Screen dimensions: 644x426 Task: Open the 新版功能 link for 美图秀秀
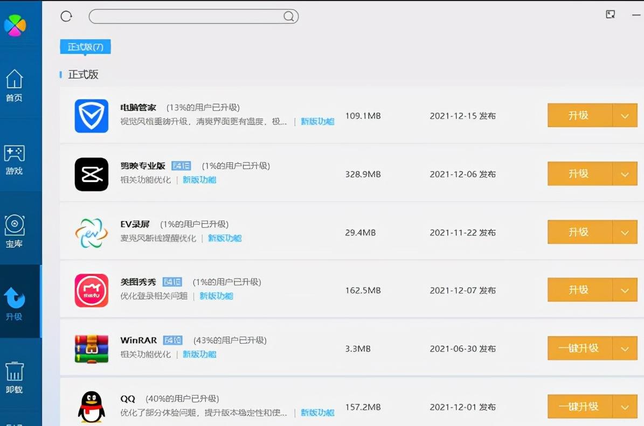pyautogui.click(x=216, y=296)
